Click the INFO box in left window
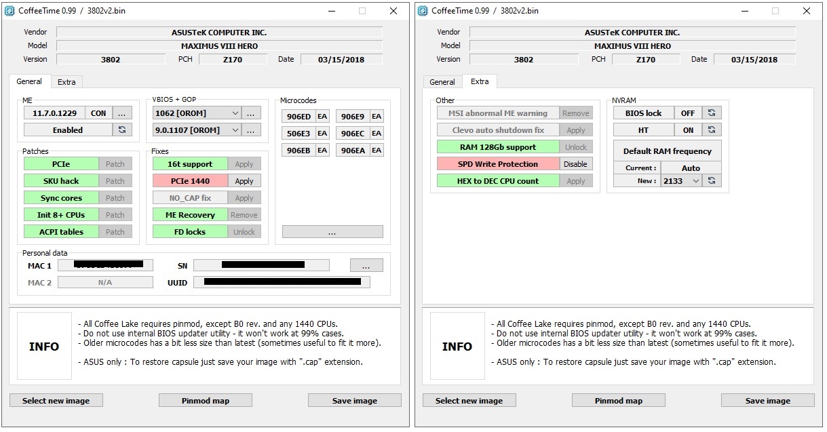827x432 pixels. (x=44, y=346)
